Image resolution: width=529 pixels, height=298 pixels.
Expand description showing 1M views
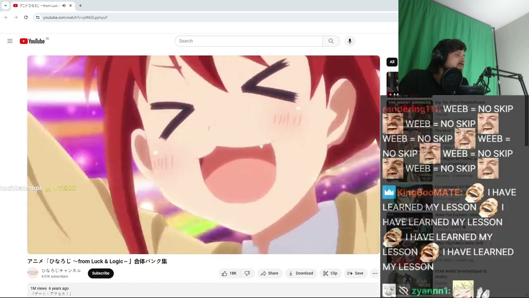(203, 290)
